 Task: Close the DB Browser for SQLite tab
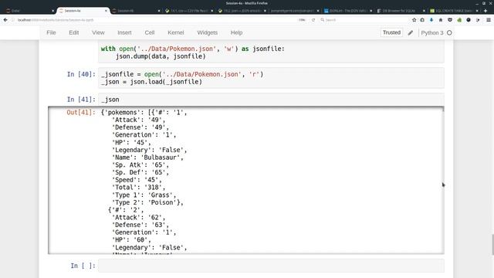[424, 11]
